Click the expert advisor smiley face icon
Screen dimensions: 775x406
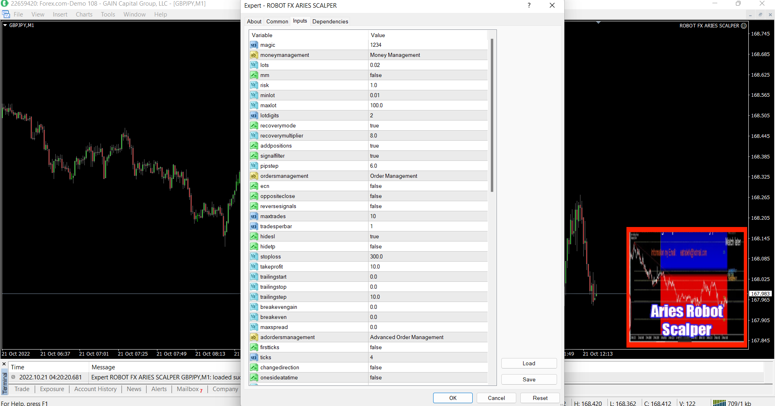click(x=744, y=25)
